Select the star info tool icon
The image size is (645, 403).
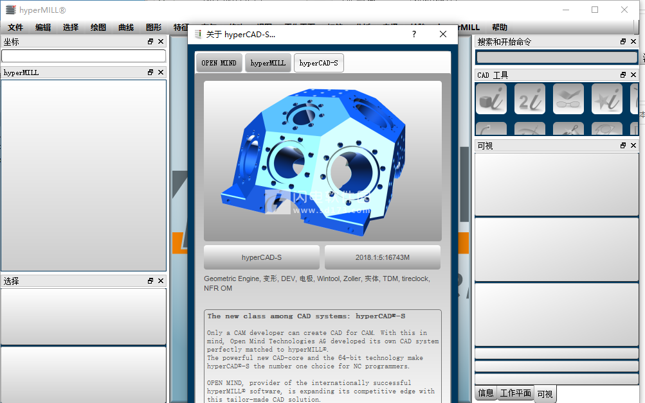coord(607,99)
